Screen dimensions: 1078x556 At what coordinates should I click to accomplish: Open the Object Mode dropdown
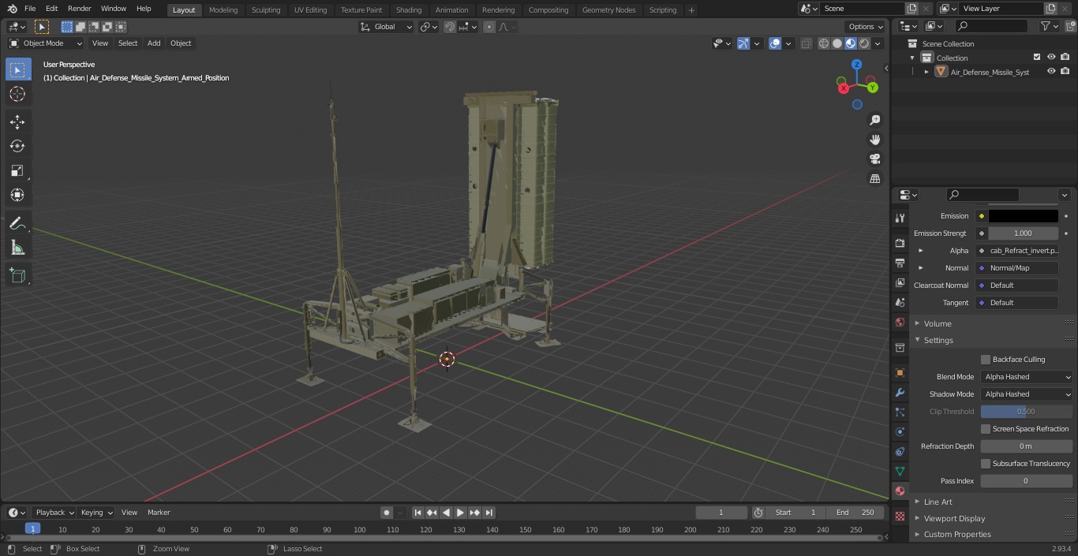point(46,43)
